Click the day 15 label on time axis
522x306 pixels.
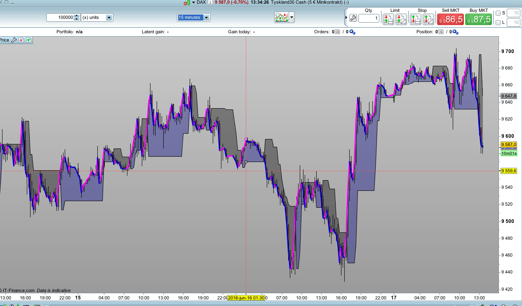click(78, 298)
